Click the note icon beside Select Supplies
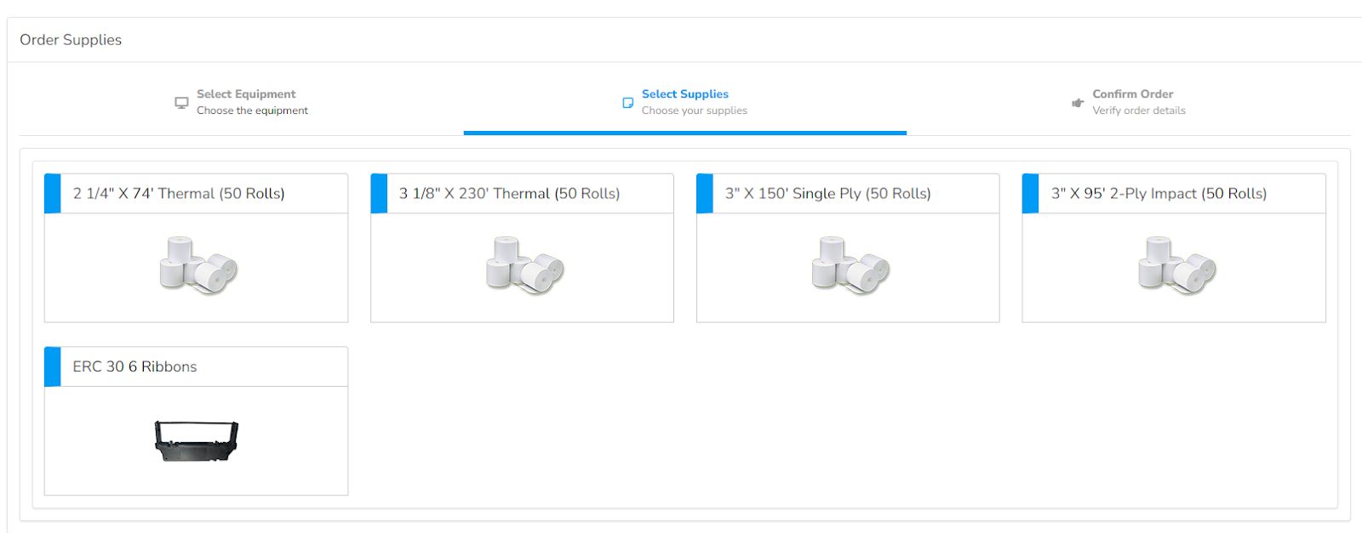This screenshot has height=533, width=1362. coord(628,103)
